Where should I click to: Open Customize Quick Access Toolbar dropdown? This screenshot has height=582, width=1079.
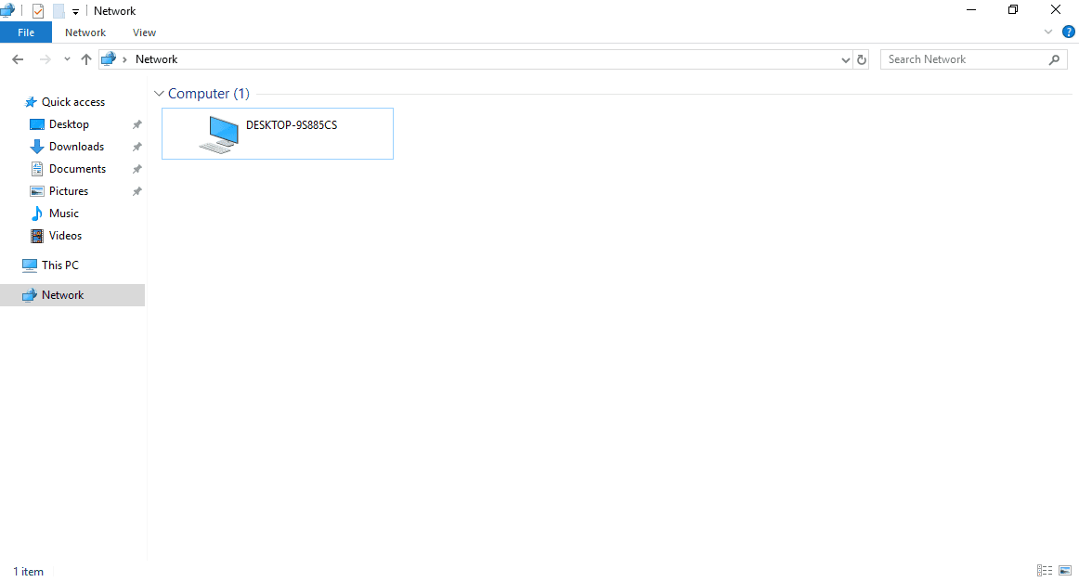click(76, 12)
